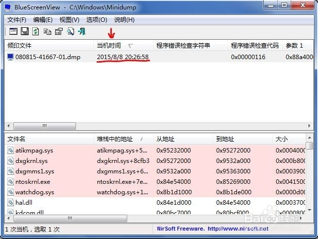Image resolution: width=318 pixels, height=239 pixels.
Task: Click the Find magnifier toolbar icon
Action: pos(71,31)
